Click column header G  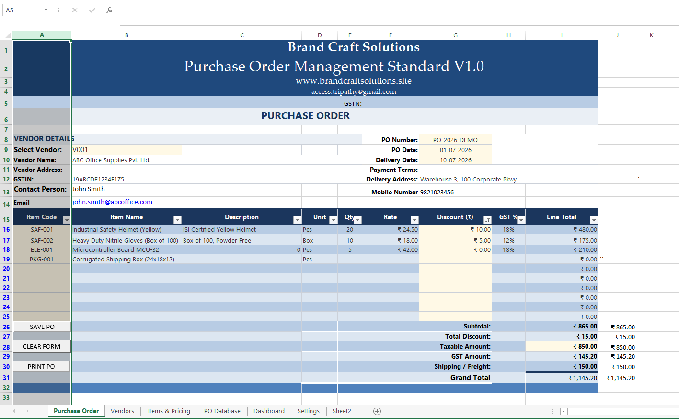[455, 35]
